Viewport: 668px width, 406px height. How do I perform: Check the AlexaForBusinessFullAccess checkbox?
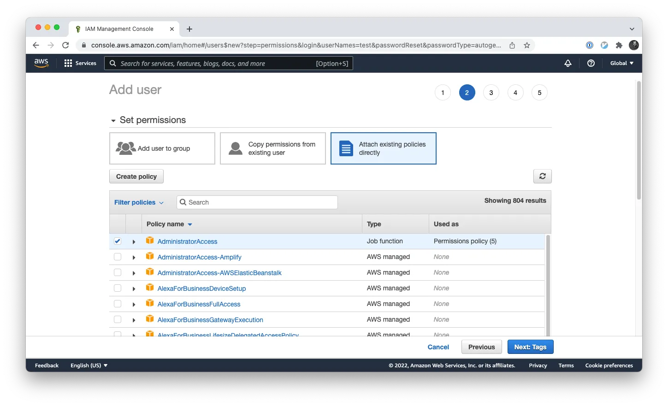[118, 304]
